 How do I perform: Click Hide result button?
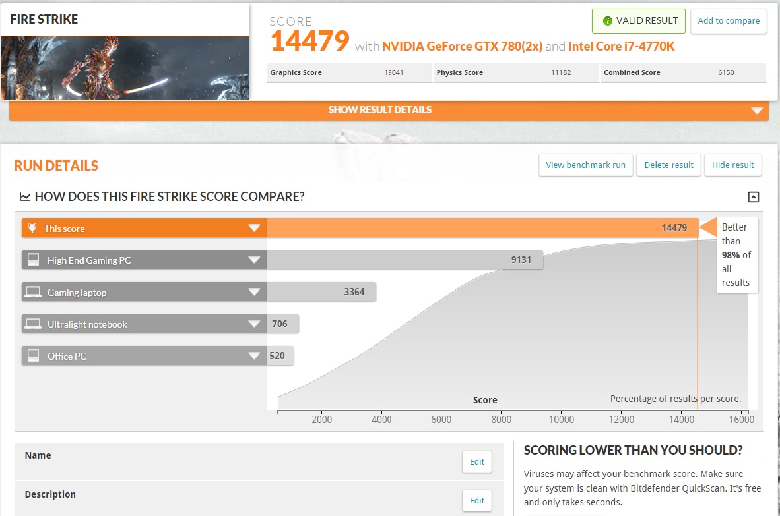point(732,165)
